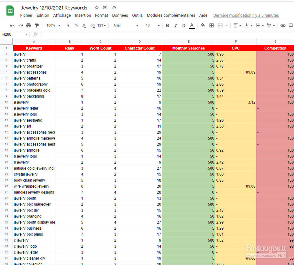Select cell 'crystal jewelry'

click(34, 174)
